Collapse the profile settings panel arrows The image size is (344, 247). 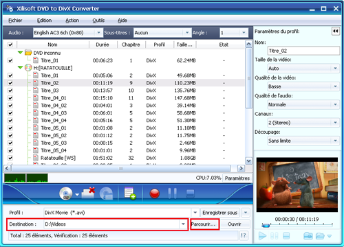(x=336, y=31)
